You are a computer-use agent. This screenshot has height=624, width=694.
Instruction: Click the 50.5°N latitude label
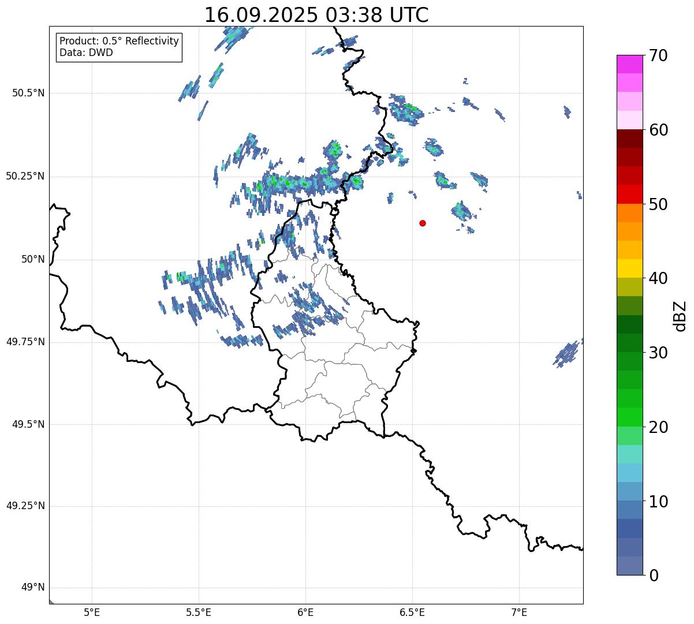pos(28,93)
